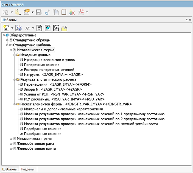Viewport: 193px width, 173px height.
Task: Open dropdown arrow next to ‹A1› button
Action: [33, 28]
